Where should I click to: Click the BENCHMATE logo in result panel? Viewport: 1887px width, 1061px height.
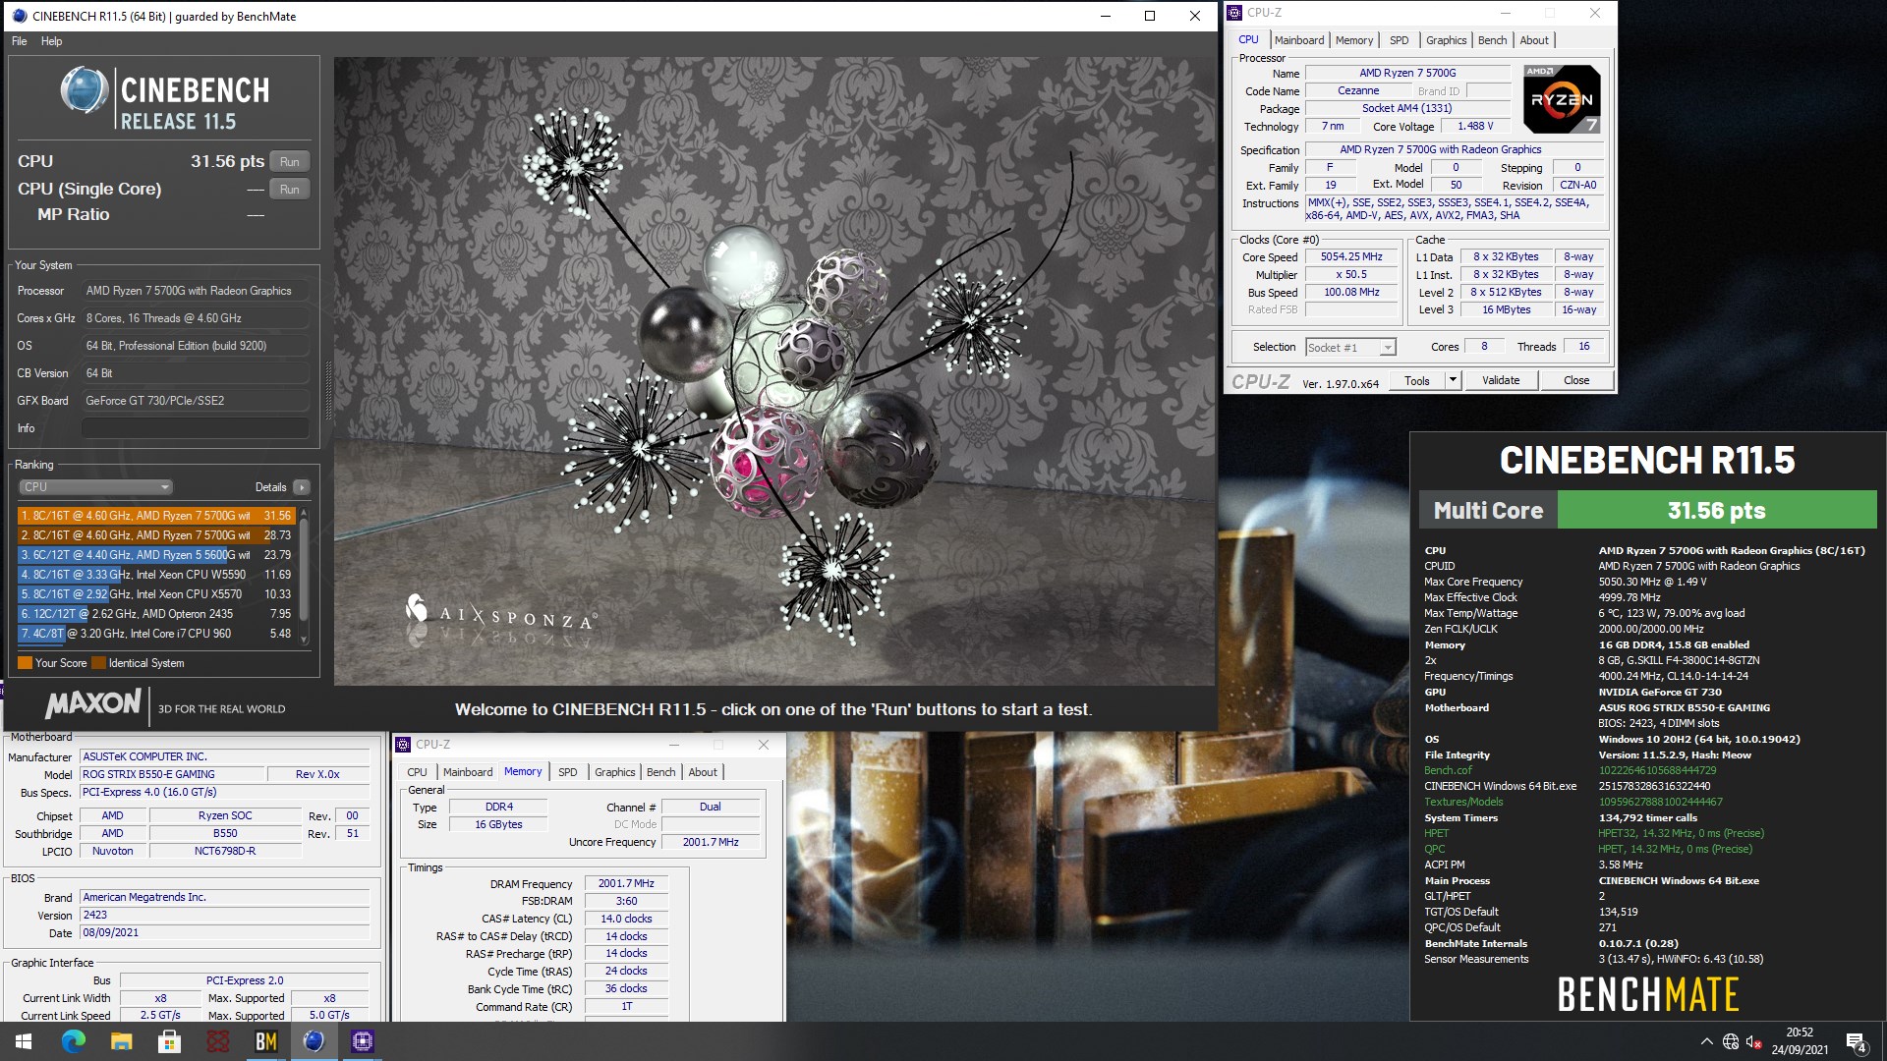[x=1648, y=994]
